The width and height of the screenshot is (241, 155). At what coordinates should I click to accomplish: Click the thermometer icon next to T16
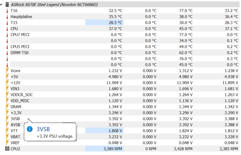7,11
